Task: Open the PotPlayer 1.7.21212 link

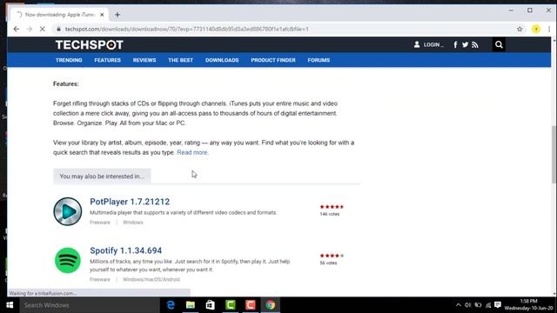Action: 130,202
